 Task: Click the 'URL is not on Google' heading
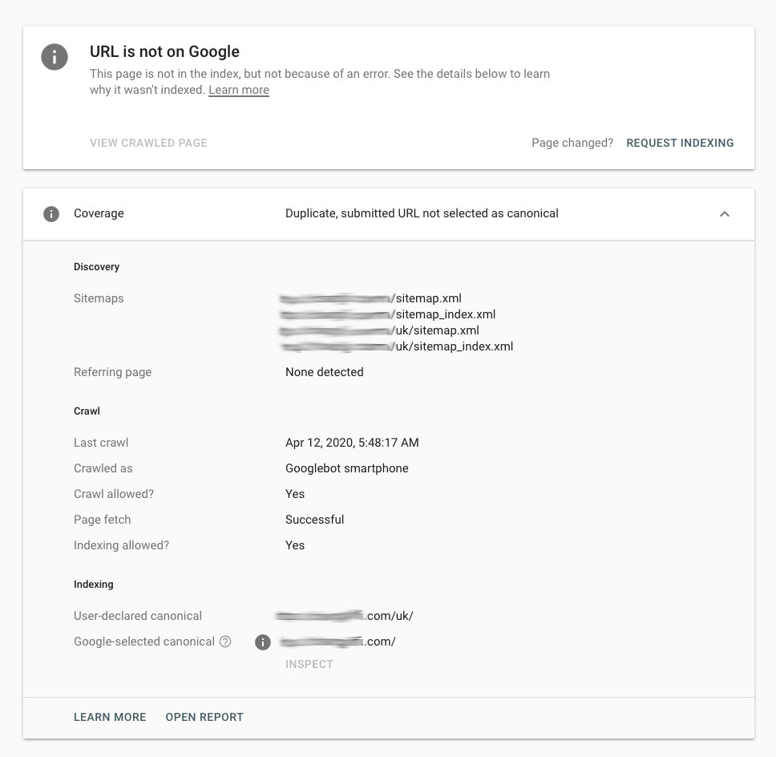(x=164, y=52)
